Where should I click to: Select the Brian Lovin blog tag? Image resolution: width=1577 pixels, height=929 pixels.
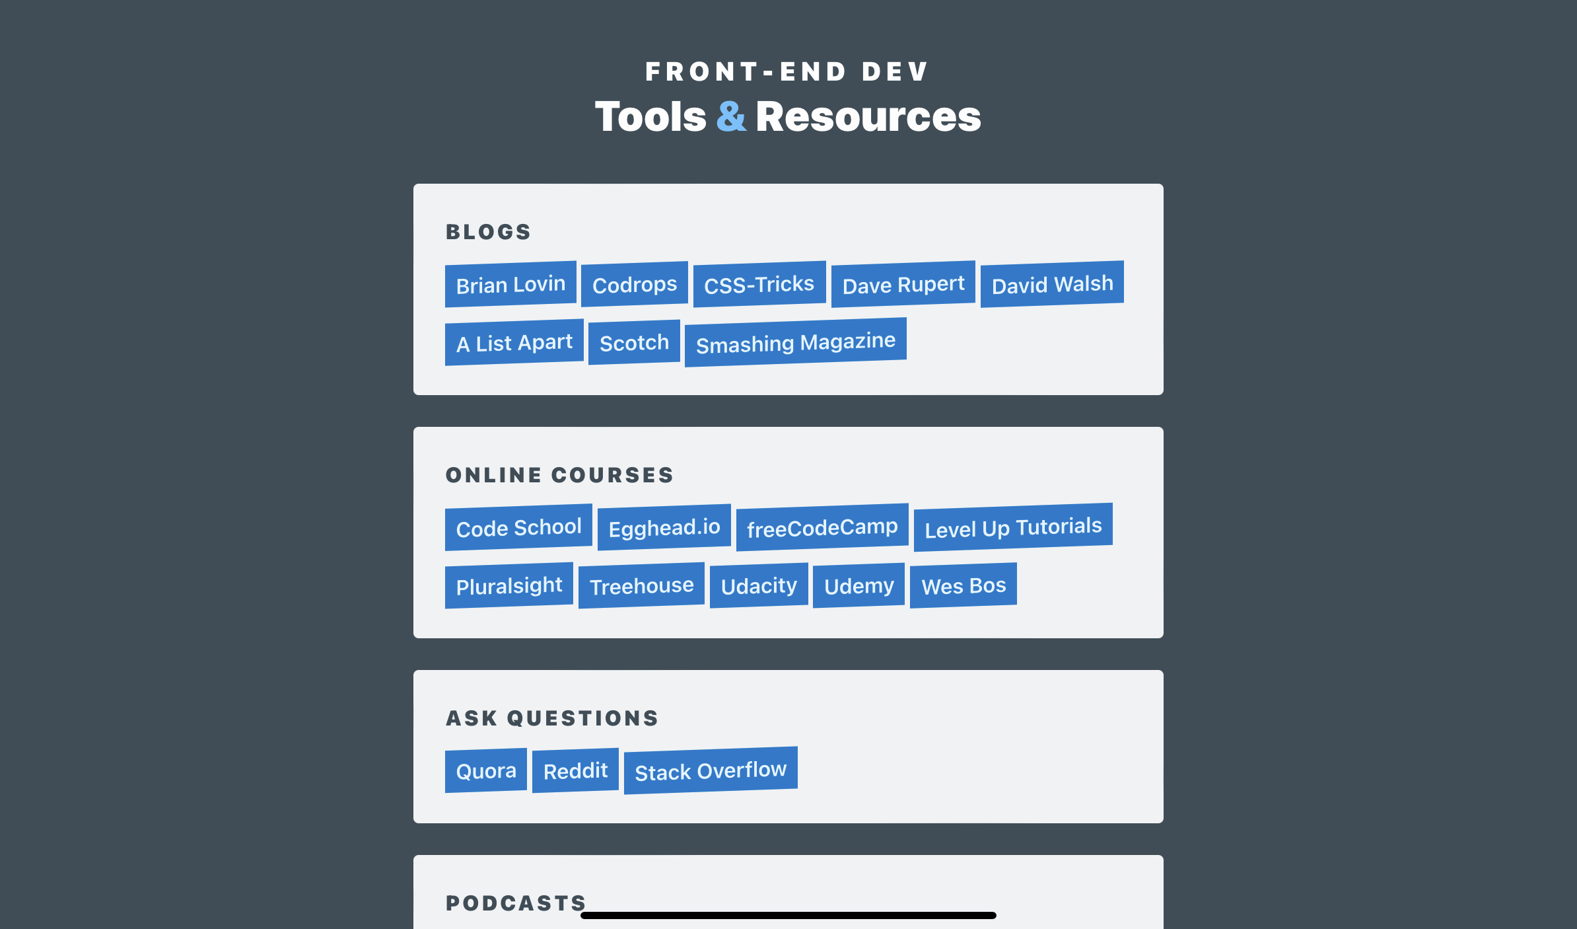[510, 283]
